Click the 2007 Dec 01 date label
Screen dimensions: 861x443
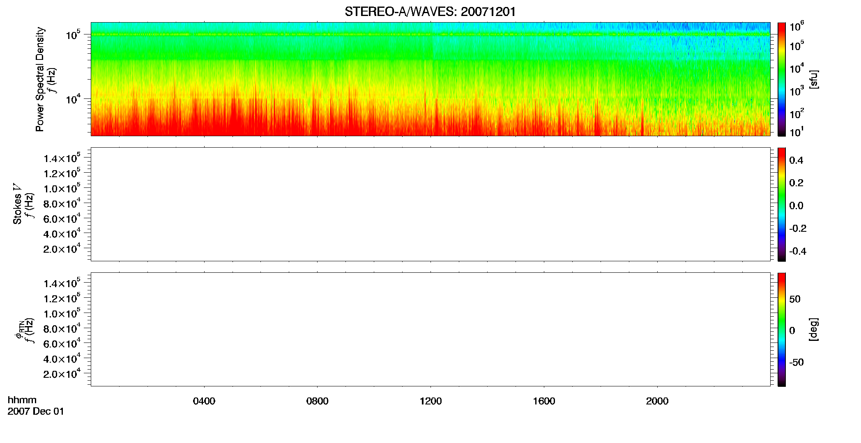(x=36, y=411)
